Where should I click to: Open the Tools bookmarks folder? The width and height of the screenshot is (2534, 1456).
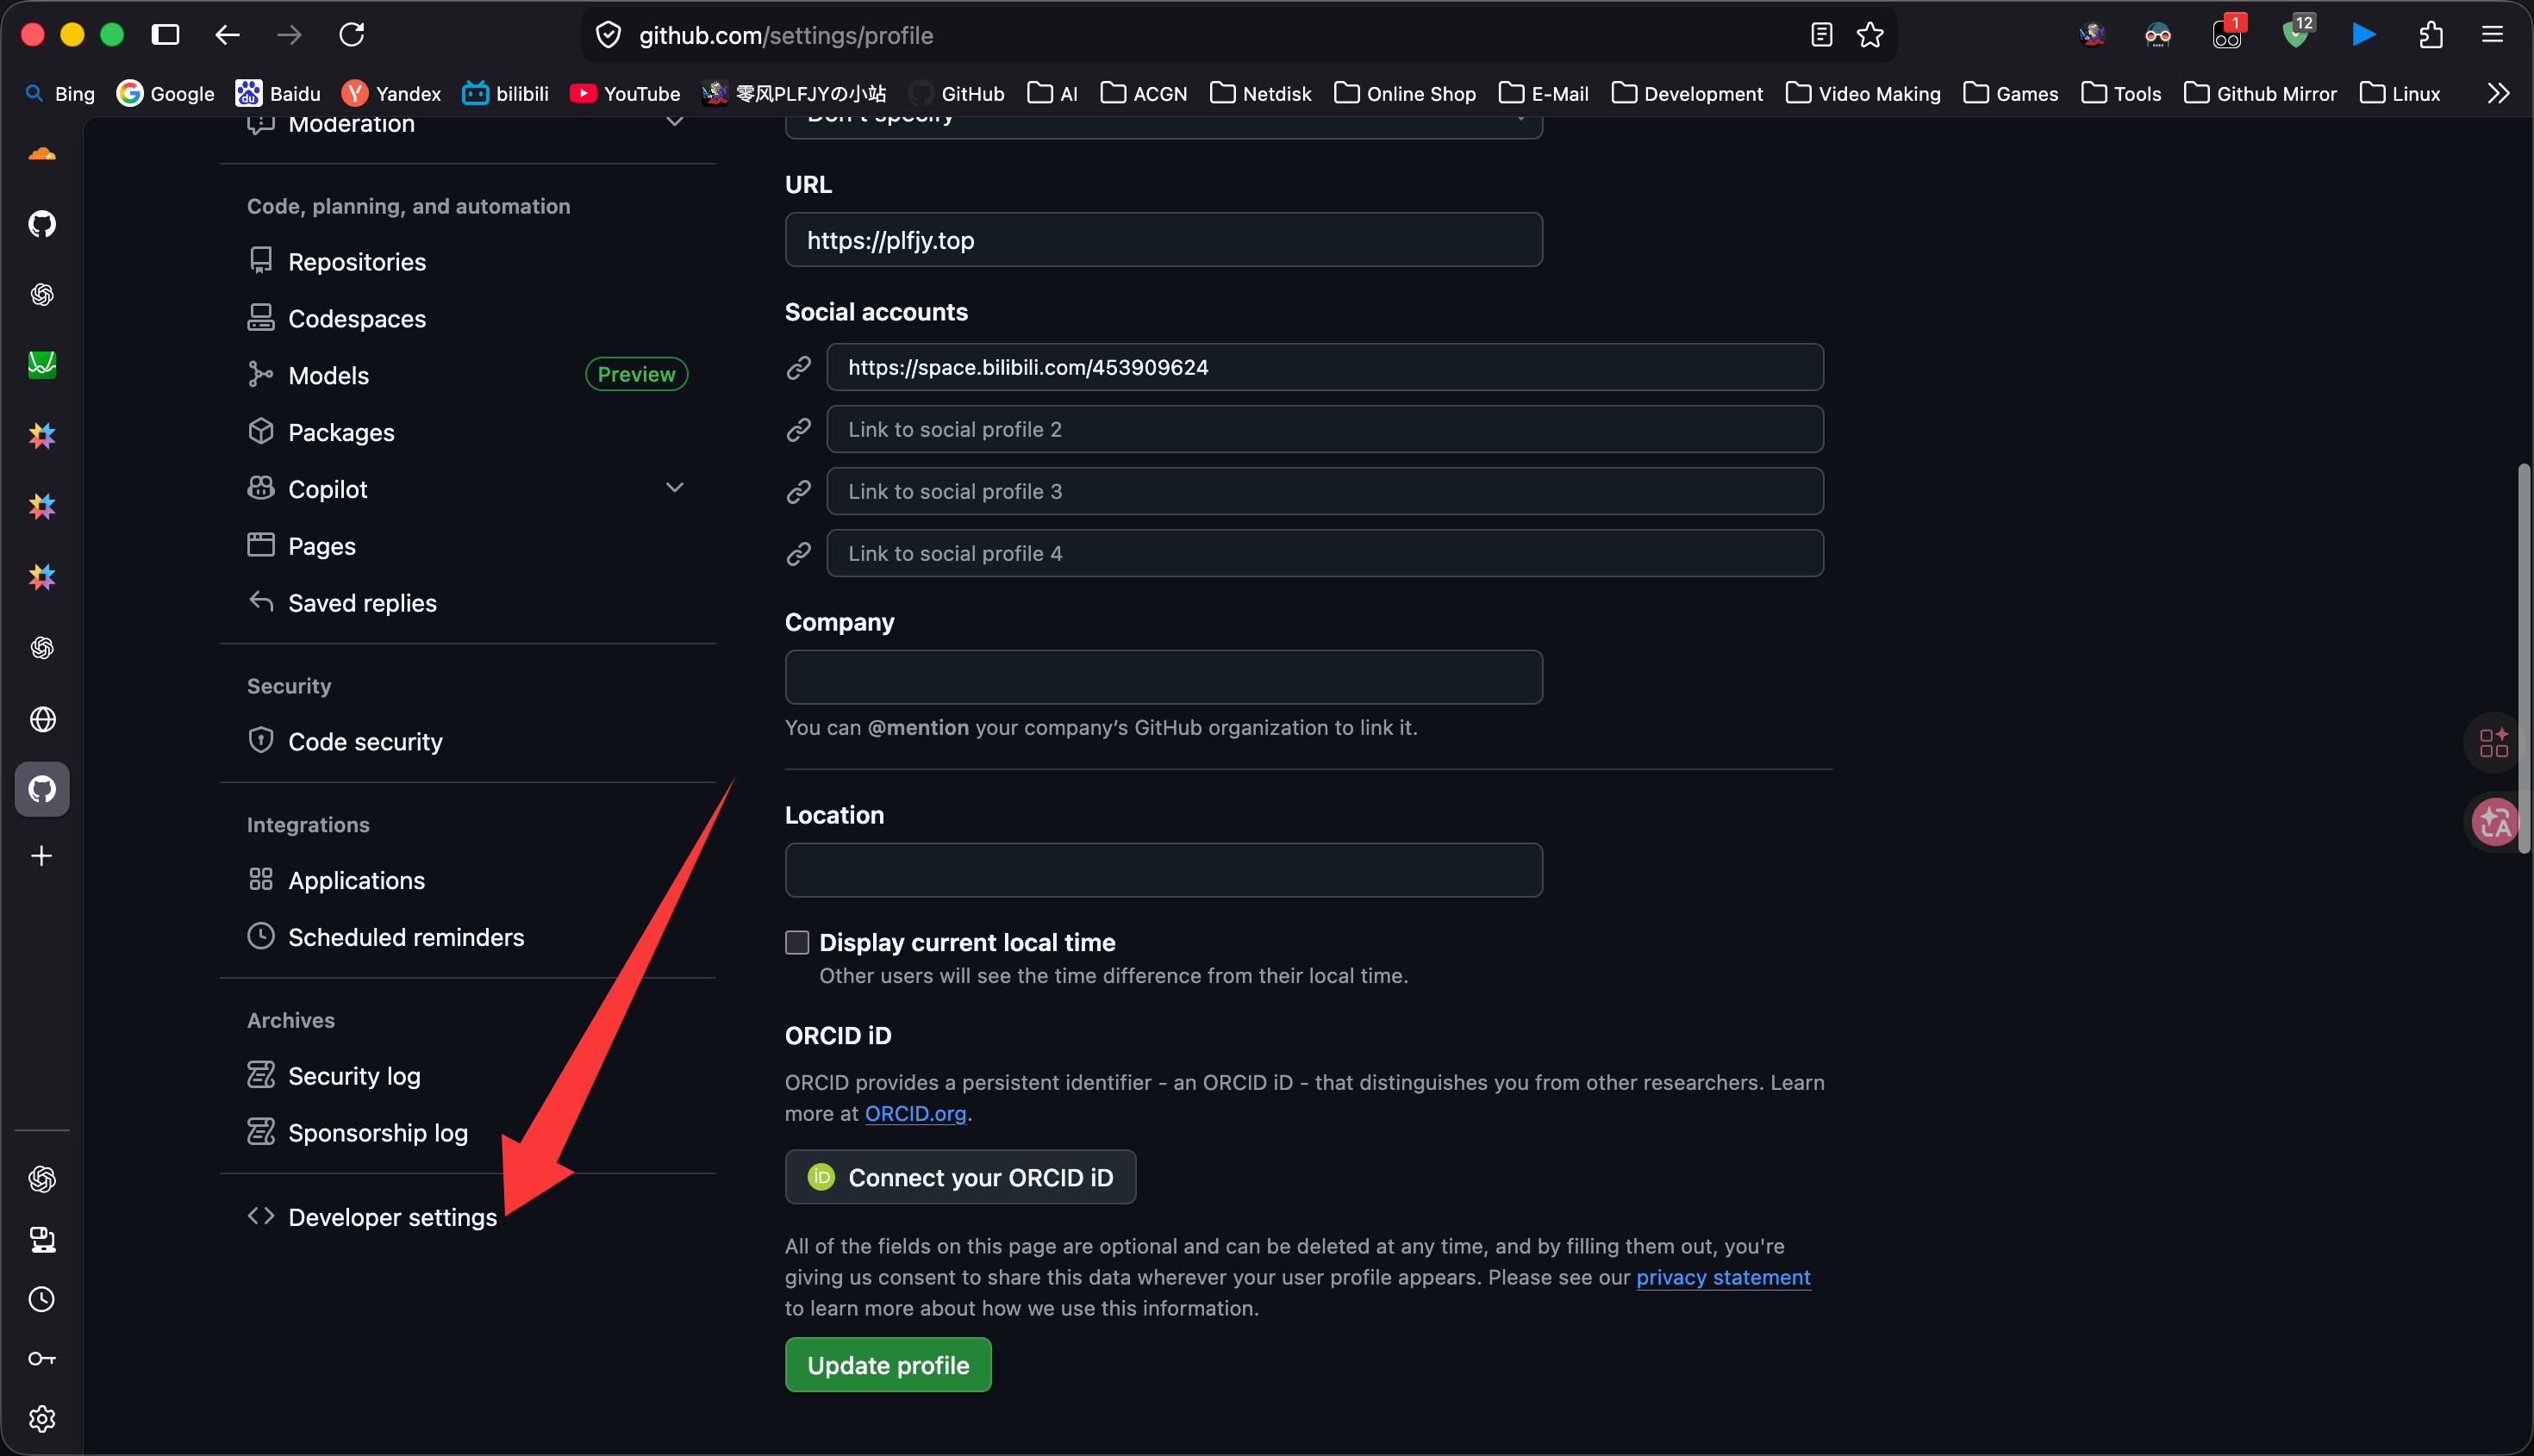pyautogui.click(x=2121, y=93)
